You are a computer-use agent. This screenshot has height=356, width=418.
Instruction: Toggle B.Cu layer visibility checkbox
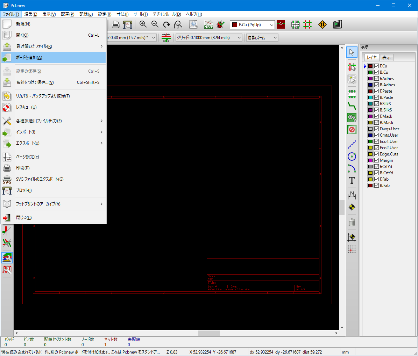[376, 72]
